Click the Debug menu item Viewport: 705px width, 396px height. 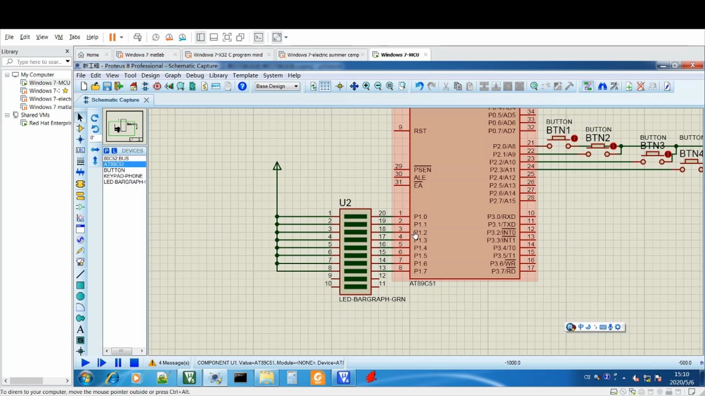point(195,76)
